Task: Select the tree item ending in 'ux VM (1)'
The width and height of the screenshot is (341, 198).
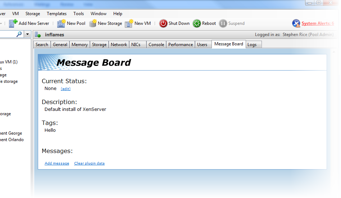Action: [9, 62]
